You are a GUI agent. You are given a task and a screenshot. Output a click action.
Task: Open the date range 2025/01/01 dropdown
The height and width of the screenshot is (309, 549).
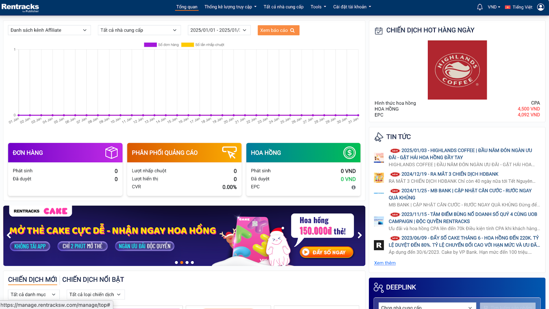(x=219, y=30)
